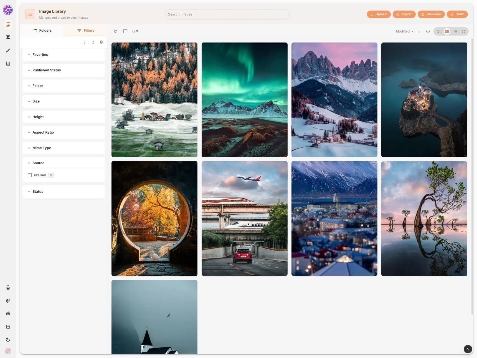
Task: Reverse sort direction arrow
Action: (x=419, y=31)
